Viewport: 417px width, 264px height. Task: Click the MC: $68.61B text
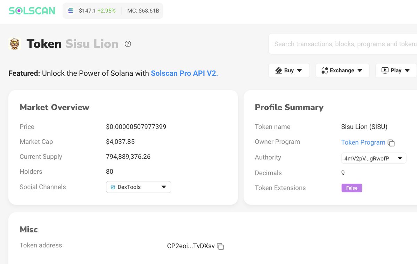point(143,11)
